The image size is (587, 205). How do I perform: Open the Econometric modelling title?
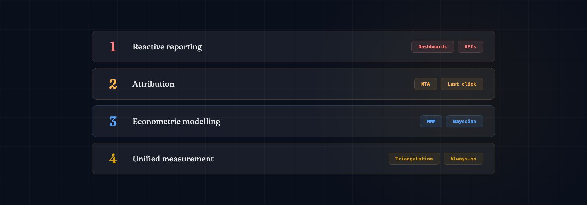[x=176, y=121]
